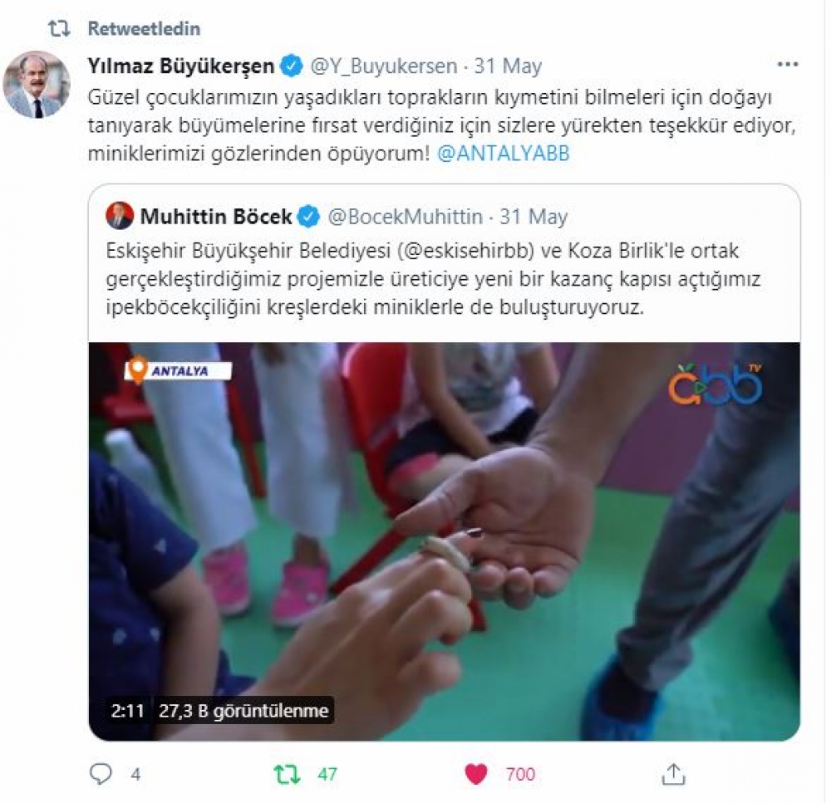The image size is (831, 803).
Task: Click Muhittin Böcek verified badge
Action: pyautogui.click(x=308, y=217)
